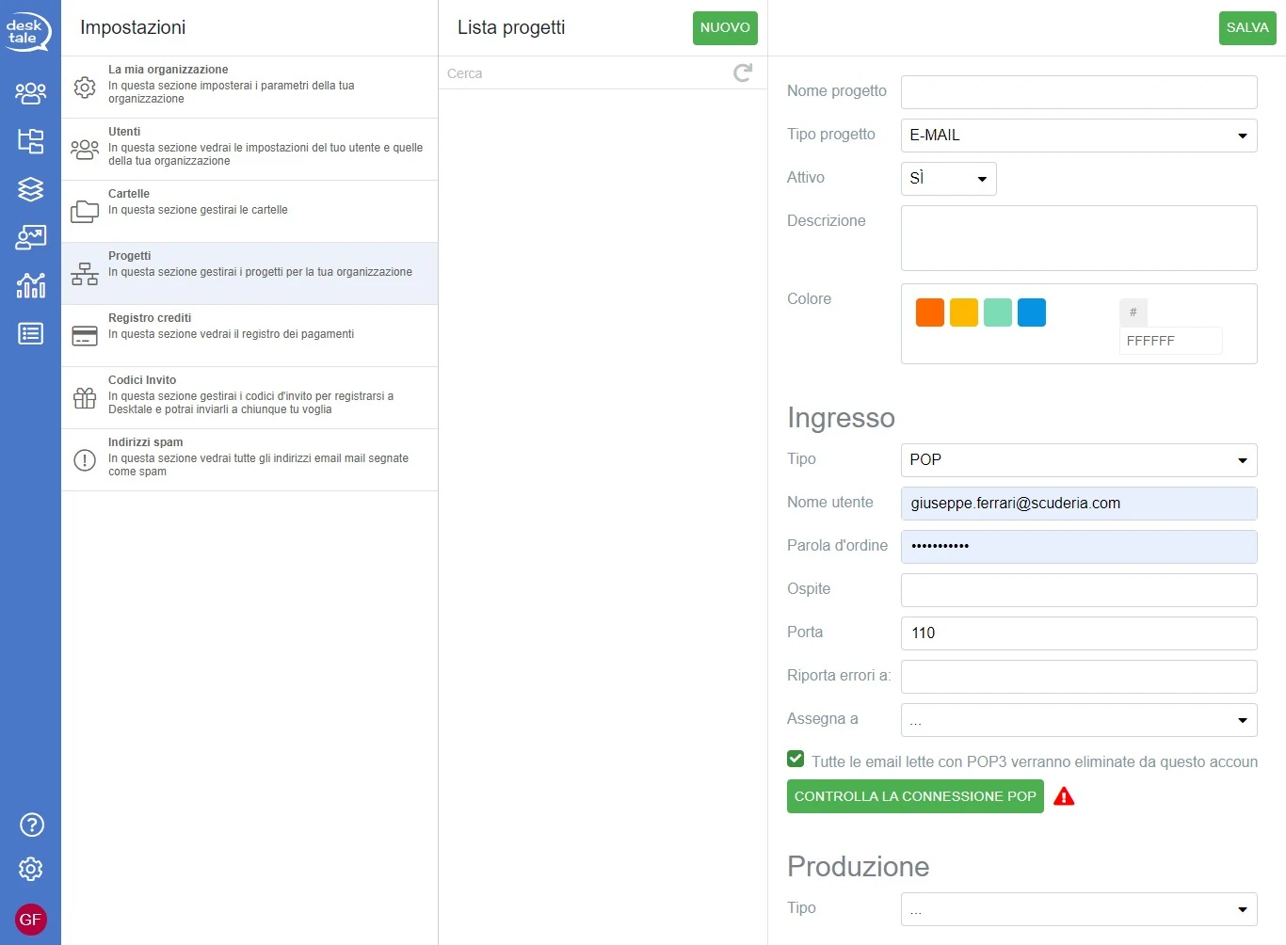Pick the blue color swatch
This screenshot has height=945, width=1286.
point(1032,312)
